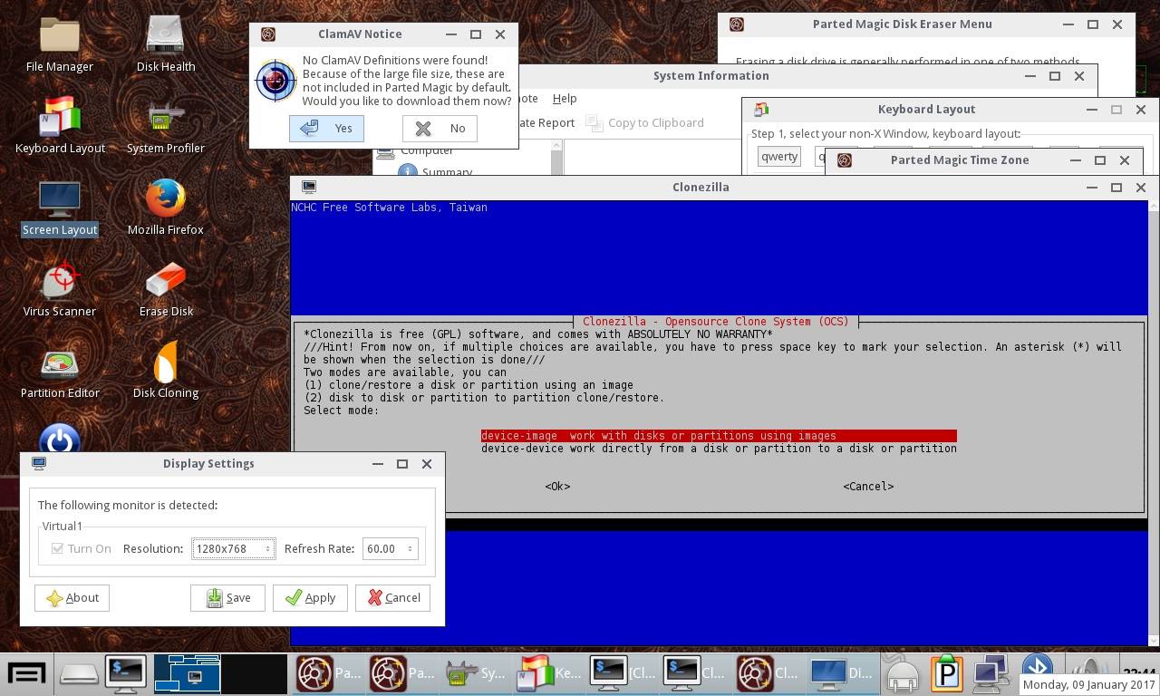
Task: Click the network computers tray icon
Action: click(991, 673)
